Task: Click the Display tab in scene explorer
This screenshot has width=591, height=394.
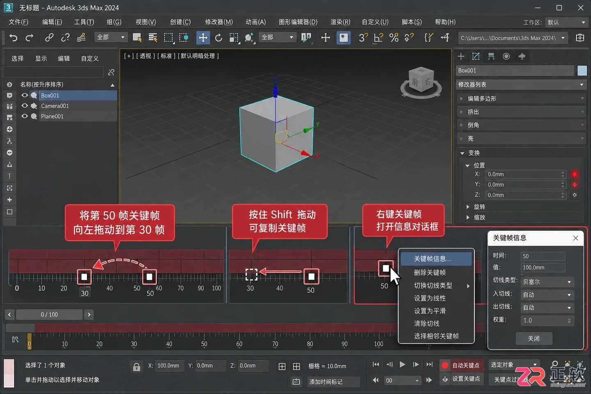Action: (x=41, y=59)
